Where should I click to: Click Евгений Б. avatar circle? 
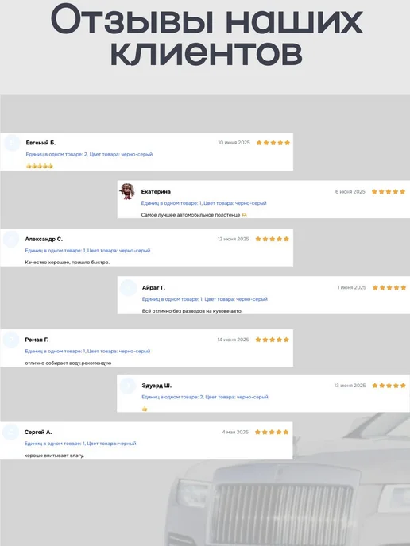pyautogui.click(x=12, y=143)
